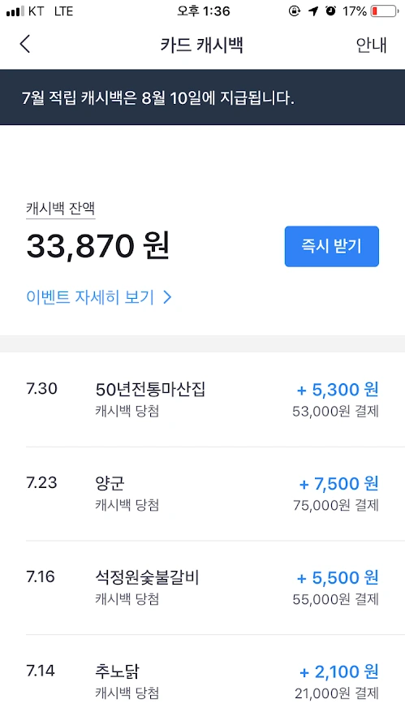Open the 안내 info link
Image resolution: width=405 pixels, height=721 pixels.
click(x=371, y=45)
